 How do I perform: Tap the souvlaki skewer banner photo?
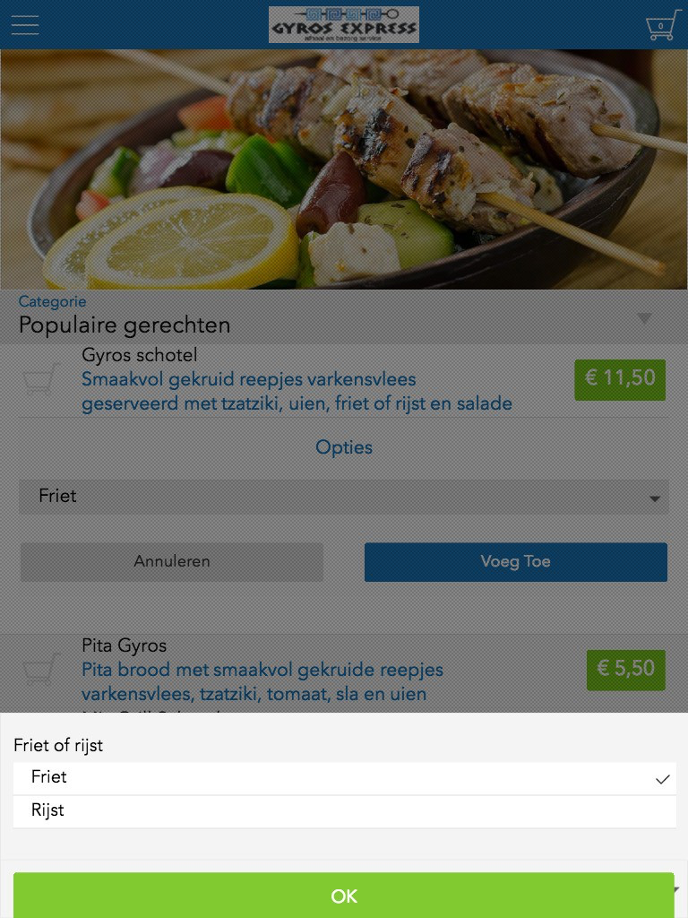[344, 169]
